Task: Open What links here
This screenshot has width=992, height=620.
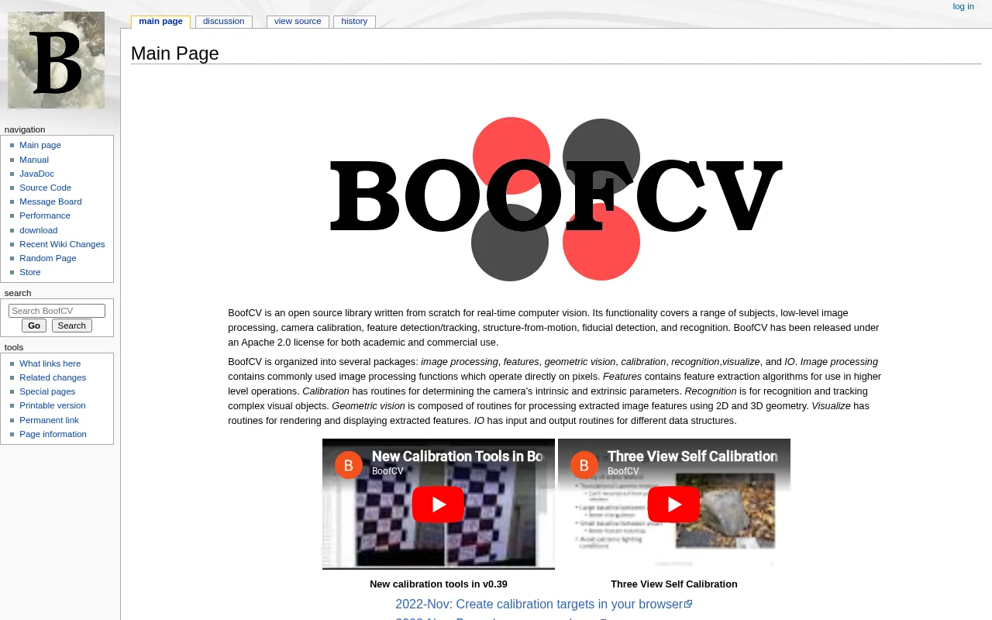Action: tap(50, 363)
